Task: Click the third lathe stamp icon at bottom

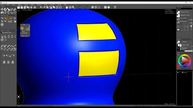Action: click(x=13, y=62)
